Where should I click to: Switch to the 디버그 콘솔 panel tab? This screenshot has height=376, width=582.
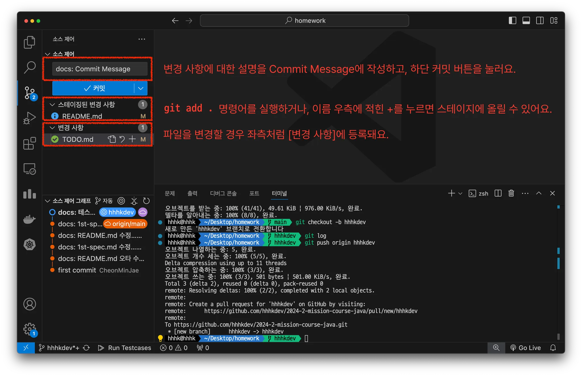click(x=223, y=193)
